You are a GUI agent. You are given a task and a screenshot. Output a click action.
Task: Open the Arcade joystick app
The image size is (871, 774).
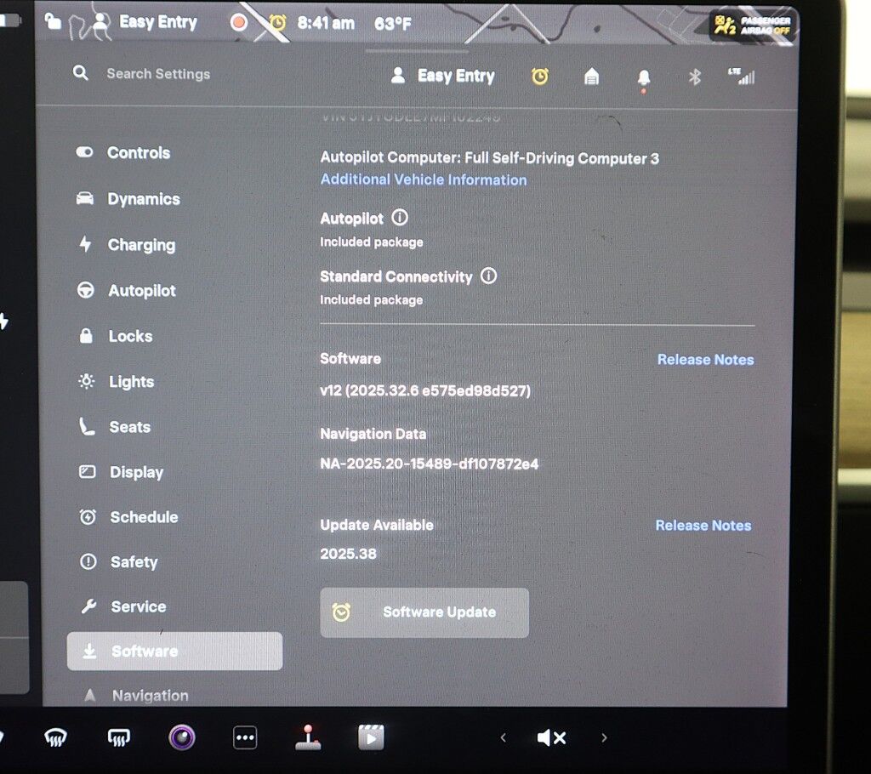pyautogui.click(x=307, y=737)
